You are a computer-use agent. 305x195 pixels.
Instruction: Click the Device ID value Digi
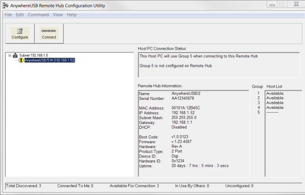pos(175,156)
